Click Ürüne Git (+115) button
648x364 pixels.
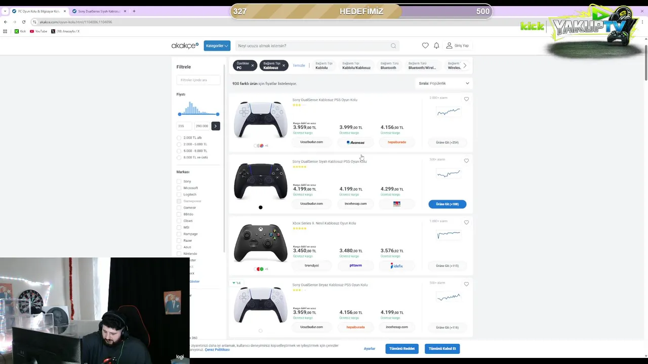pos(448,266)
